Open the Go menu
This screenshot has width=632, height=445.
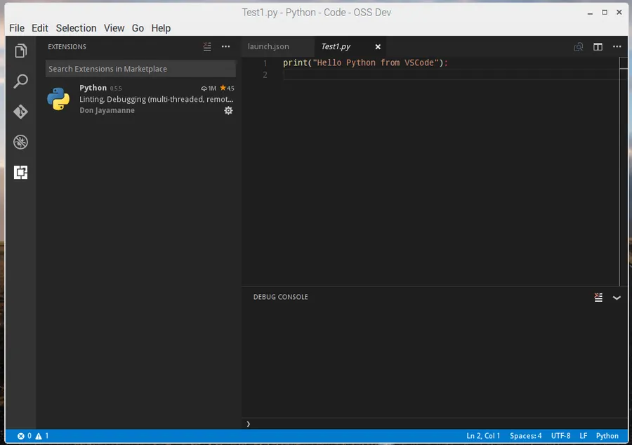(138, 28)
